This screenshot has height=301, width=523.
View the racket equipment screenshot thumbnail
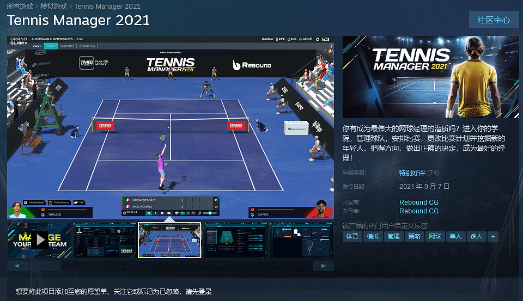pos(301,239)
